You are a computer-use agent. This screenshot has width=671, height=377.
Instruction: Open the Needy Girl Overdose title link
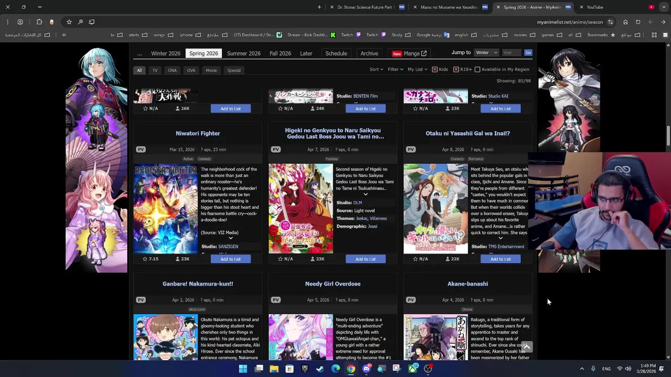point(333,284)
